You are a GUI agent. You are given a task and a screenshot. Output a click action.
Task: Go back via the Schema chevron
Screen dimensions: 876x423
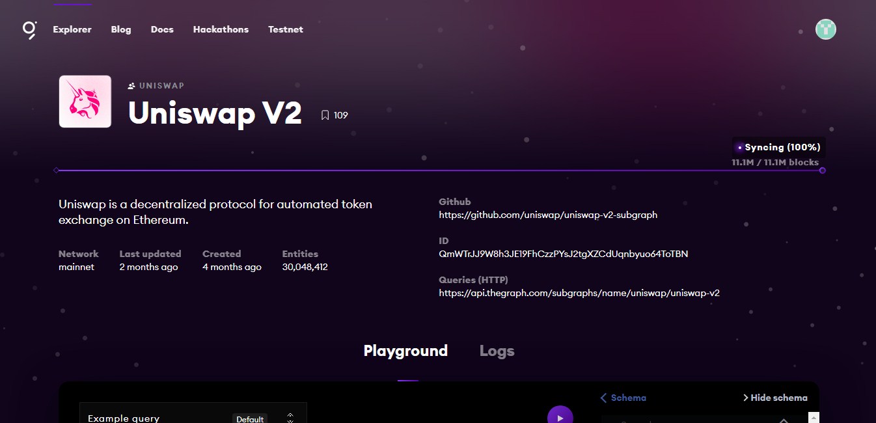pyautogui.click(x=623, y=398)
